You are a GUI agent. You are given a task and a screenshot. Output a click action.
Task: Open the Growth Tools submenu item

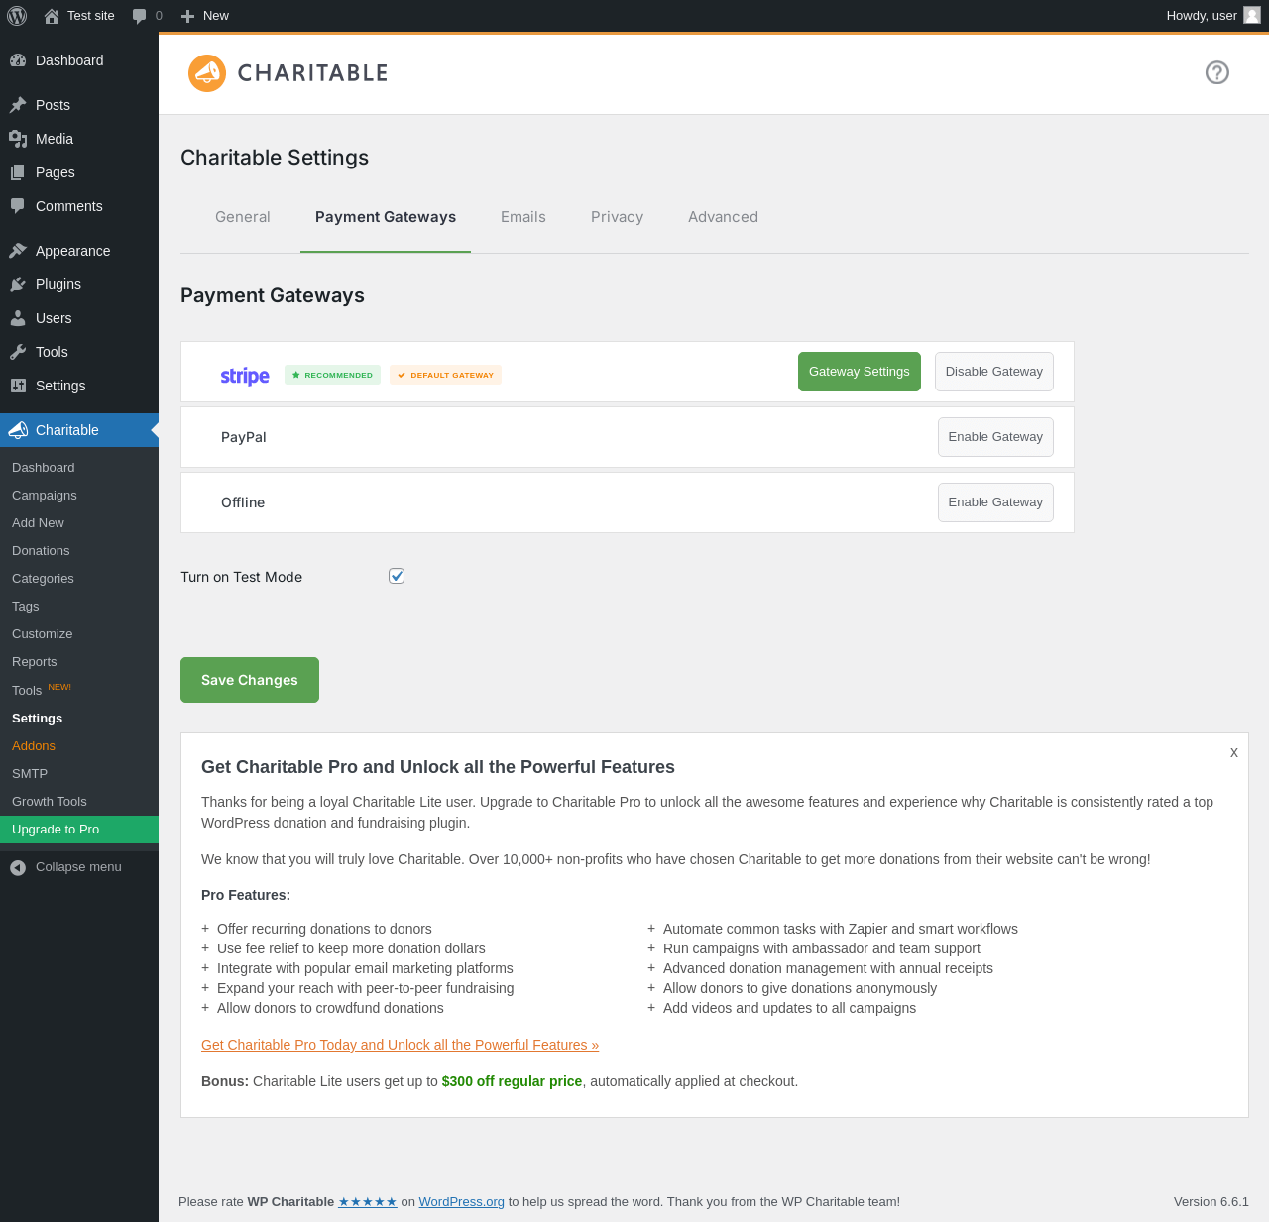[79, 802]
